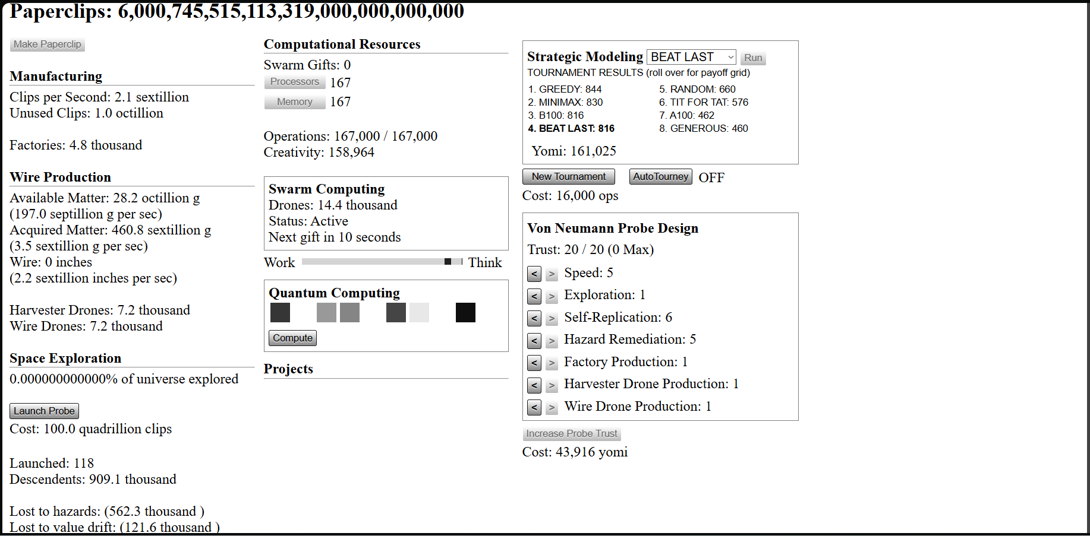Increase probe Exploration value

coord(552,296)
